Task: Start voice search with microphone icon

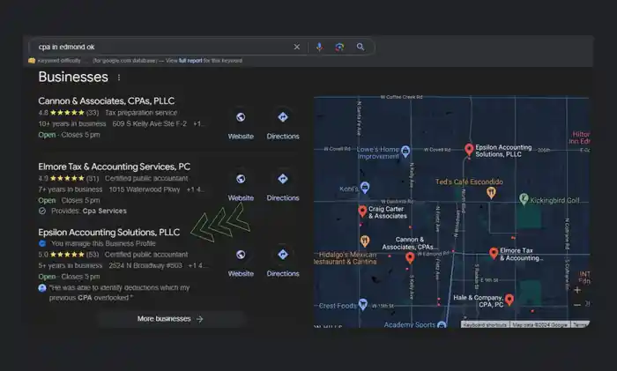Action: pos(319,47)
